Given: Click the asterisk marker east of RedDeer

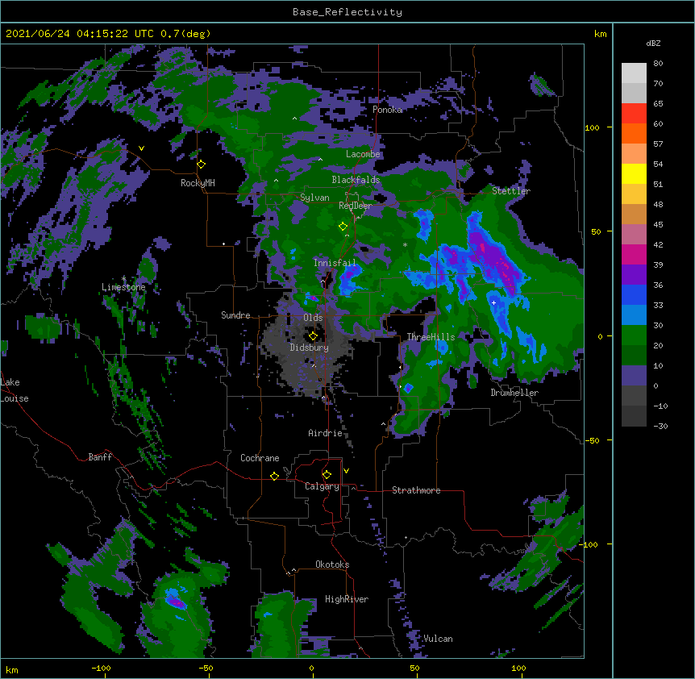Looking at the screenshot, I should [x=405, y=244].
